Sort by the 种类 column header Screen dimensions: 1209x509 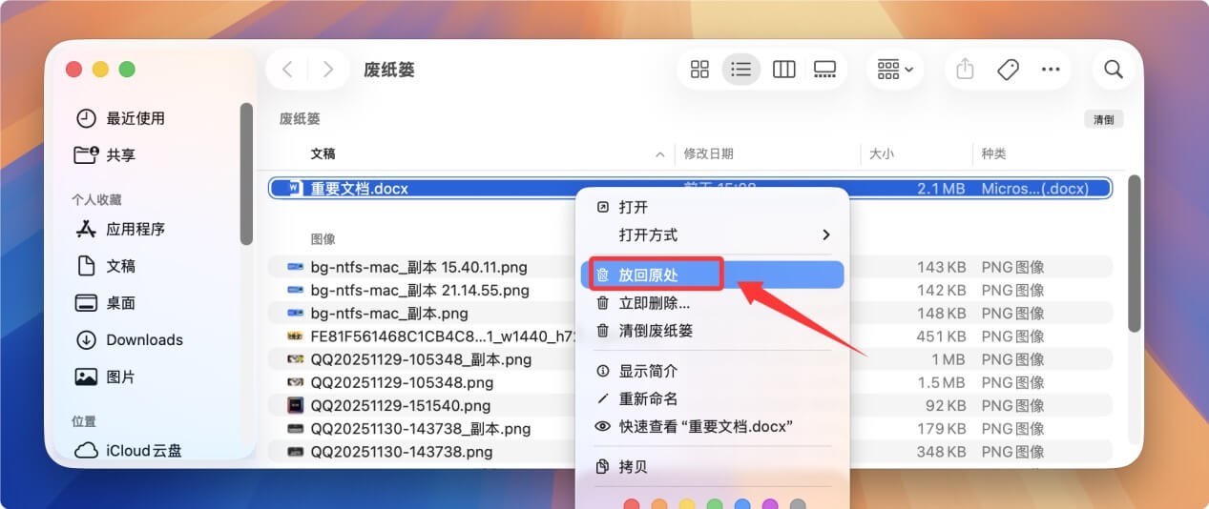click(x=994, y=153)
